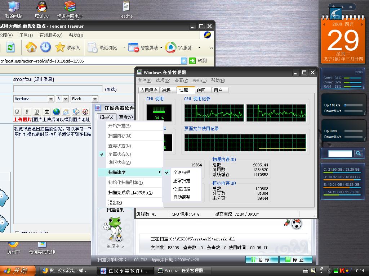Apply underline formatting in post editor

click(x=37, y=111)
